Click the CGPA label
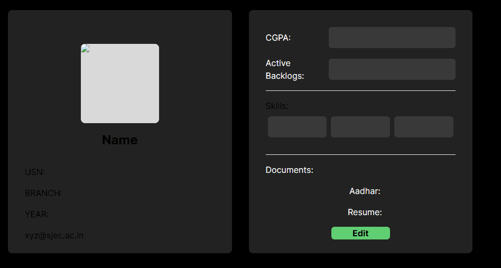The width and height of the screenshot is (501, 268). tap(278, 38)
